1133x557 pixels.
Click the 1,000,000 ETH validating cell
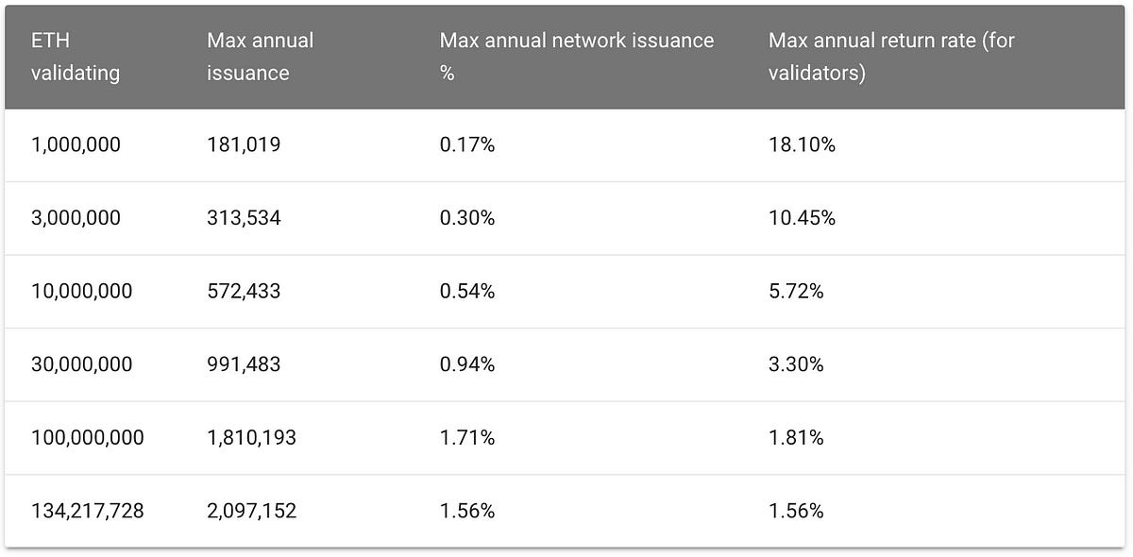click(x=76, y=145)
